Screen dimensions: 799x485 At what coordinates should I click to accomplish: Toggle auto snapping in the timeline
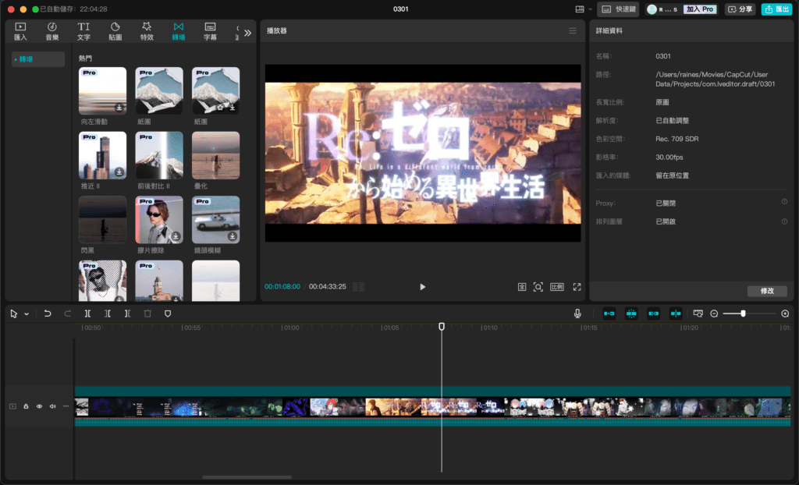(631, 313)
